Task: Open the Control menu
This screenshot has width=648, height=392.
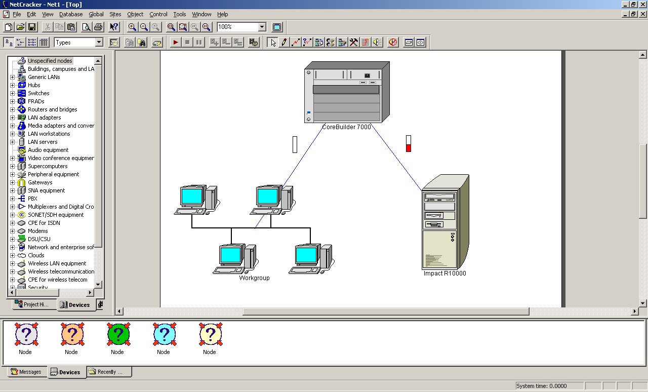Action: point(158,14)
